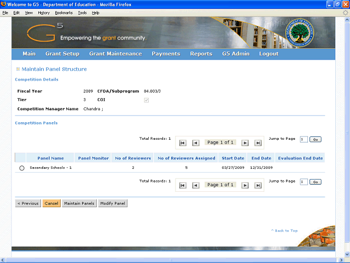Sort by No of Reviewers Assigned header
350x263 pixels.
click(x=186, y=158)
